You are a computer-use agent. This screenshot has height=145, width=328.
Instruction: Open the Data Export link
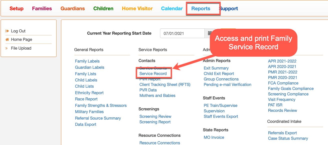tap(86, 124)
